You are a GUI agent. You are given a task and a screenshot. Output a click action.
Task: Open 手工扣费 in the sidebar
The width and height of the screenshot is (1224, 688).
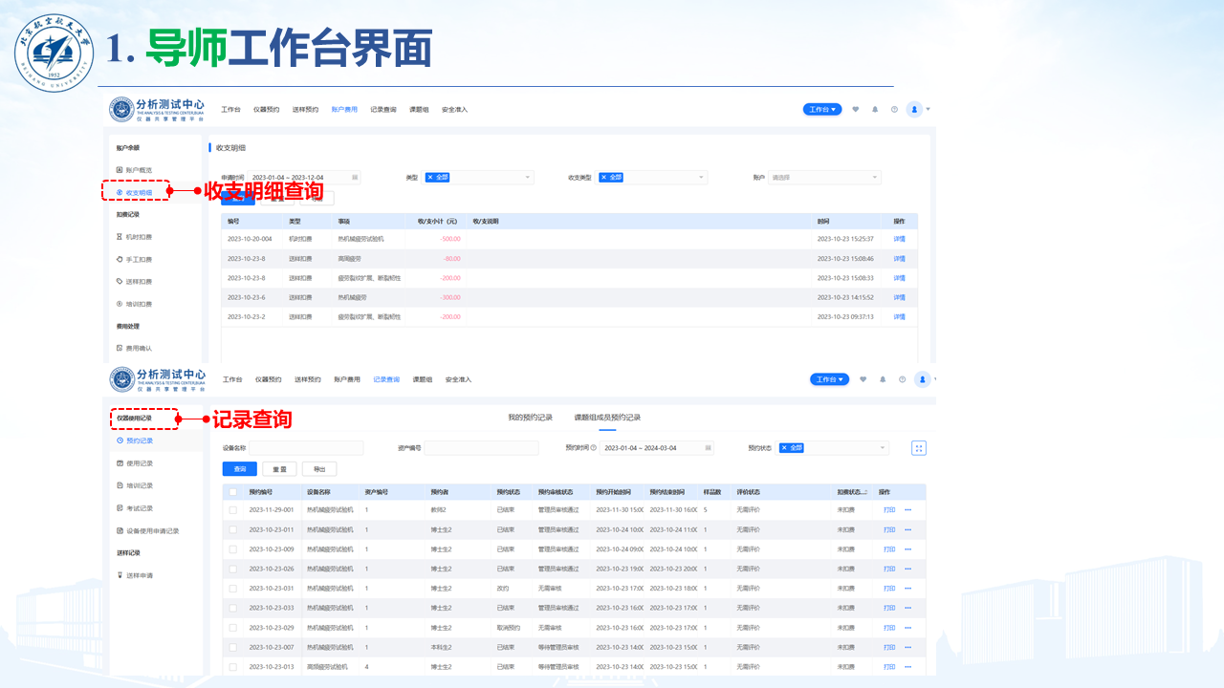[x=139, y=259]
